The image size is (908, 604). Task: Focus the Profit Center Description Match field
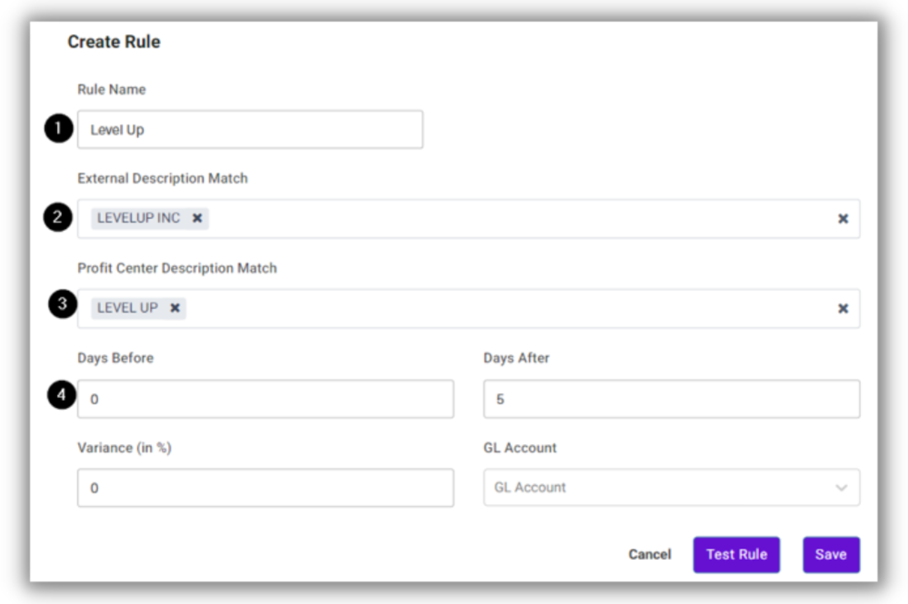click(504, 309)
